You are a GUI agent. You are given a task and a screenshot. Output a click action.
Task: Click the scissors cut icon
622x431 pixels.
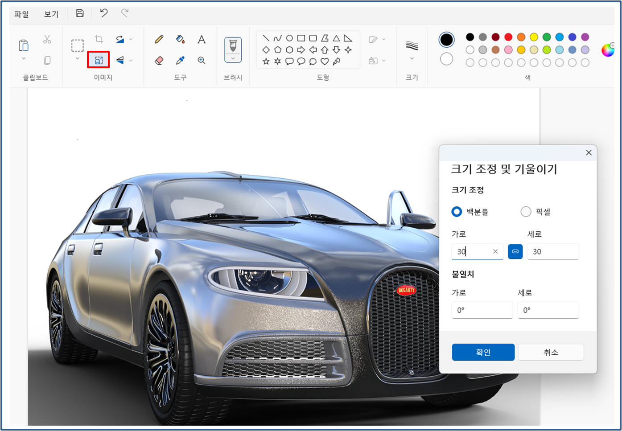(47, 39)
